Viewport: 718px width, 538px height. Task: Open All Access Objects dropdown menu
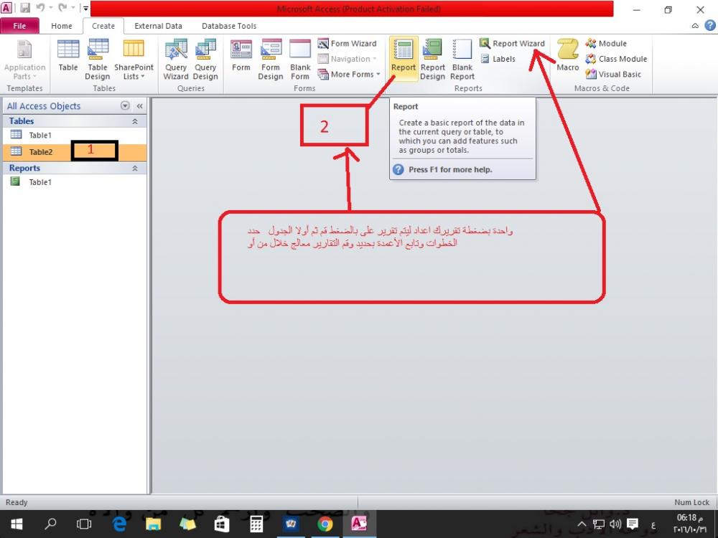point(125,105)
